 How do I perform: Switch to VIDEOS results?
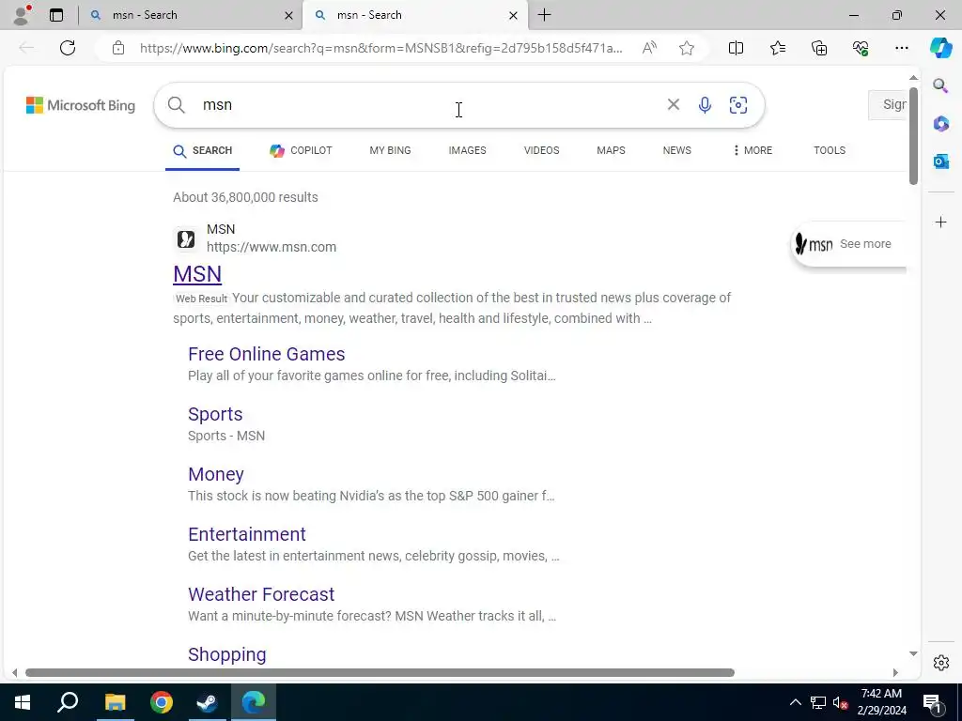coord(541,151)
